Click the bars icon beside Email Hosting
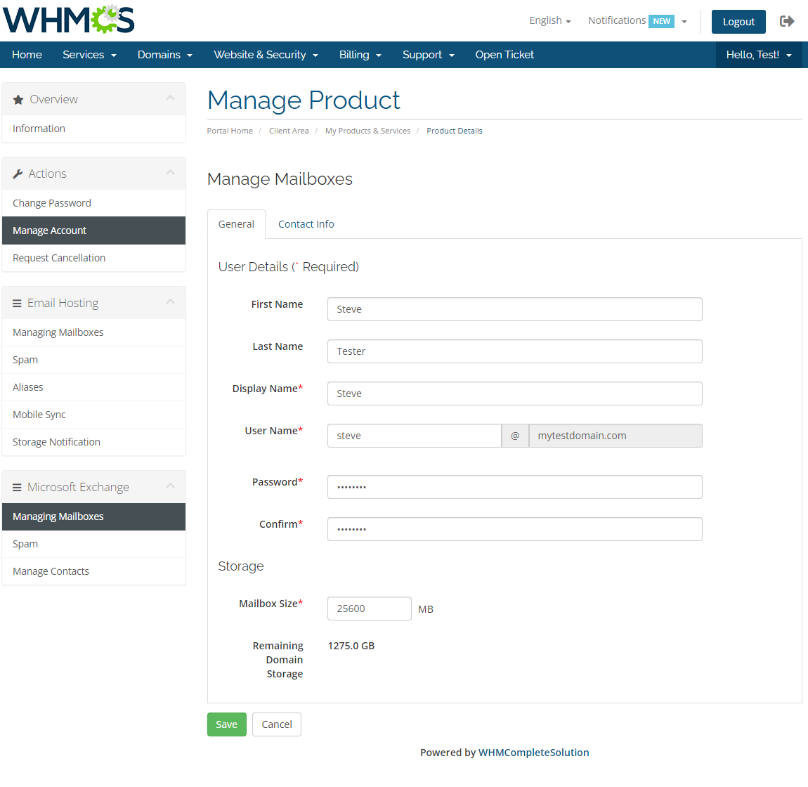Image resolution: width=808 pixels, height=787 pixels. [17, 304]
